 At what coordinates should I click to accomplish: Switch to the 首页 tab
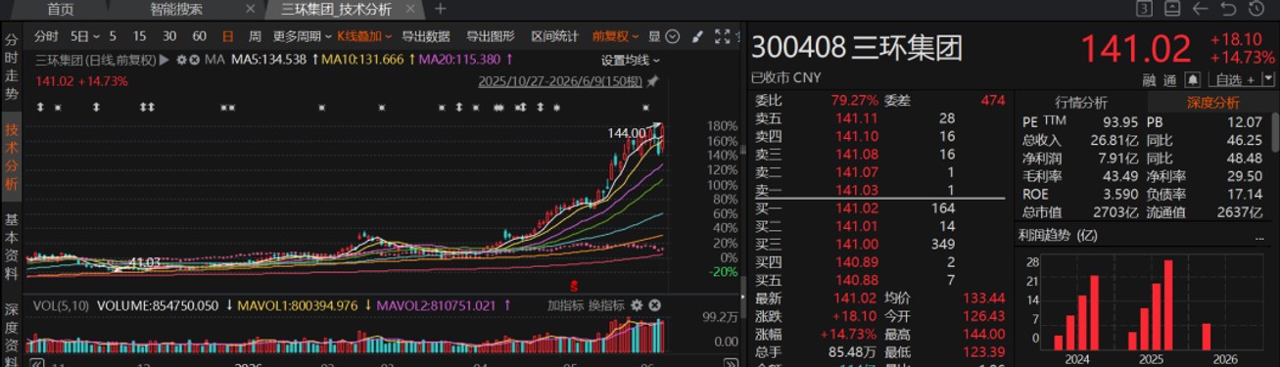click(61, 9)
